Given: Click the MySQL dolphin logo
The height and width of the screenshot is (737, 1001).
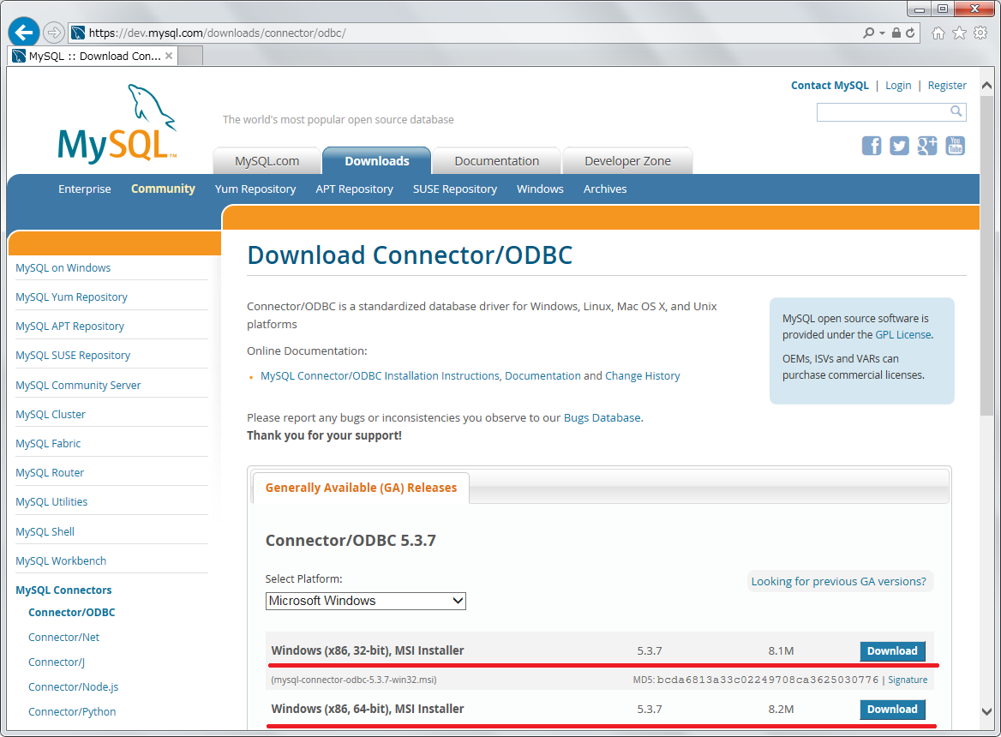Looking at the screenshot, I should tap(117, 124).
